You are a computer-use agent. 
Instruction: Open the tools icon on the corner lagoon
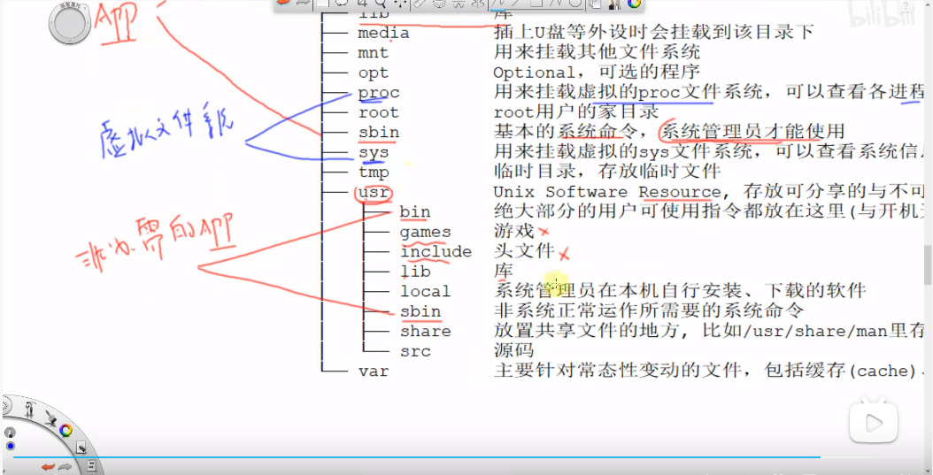click(30, 409)
